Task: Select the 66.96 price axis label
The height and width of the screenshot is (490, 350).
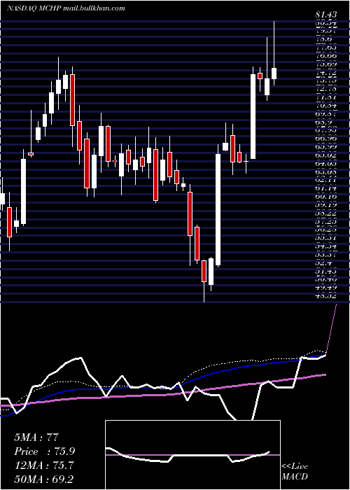Action: (326, 139)
